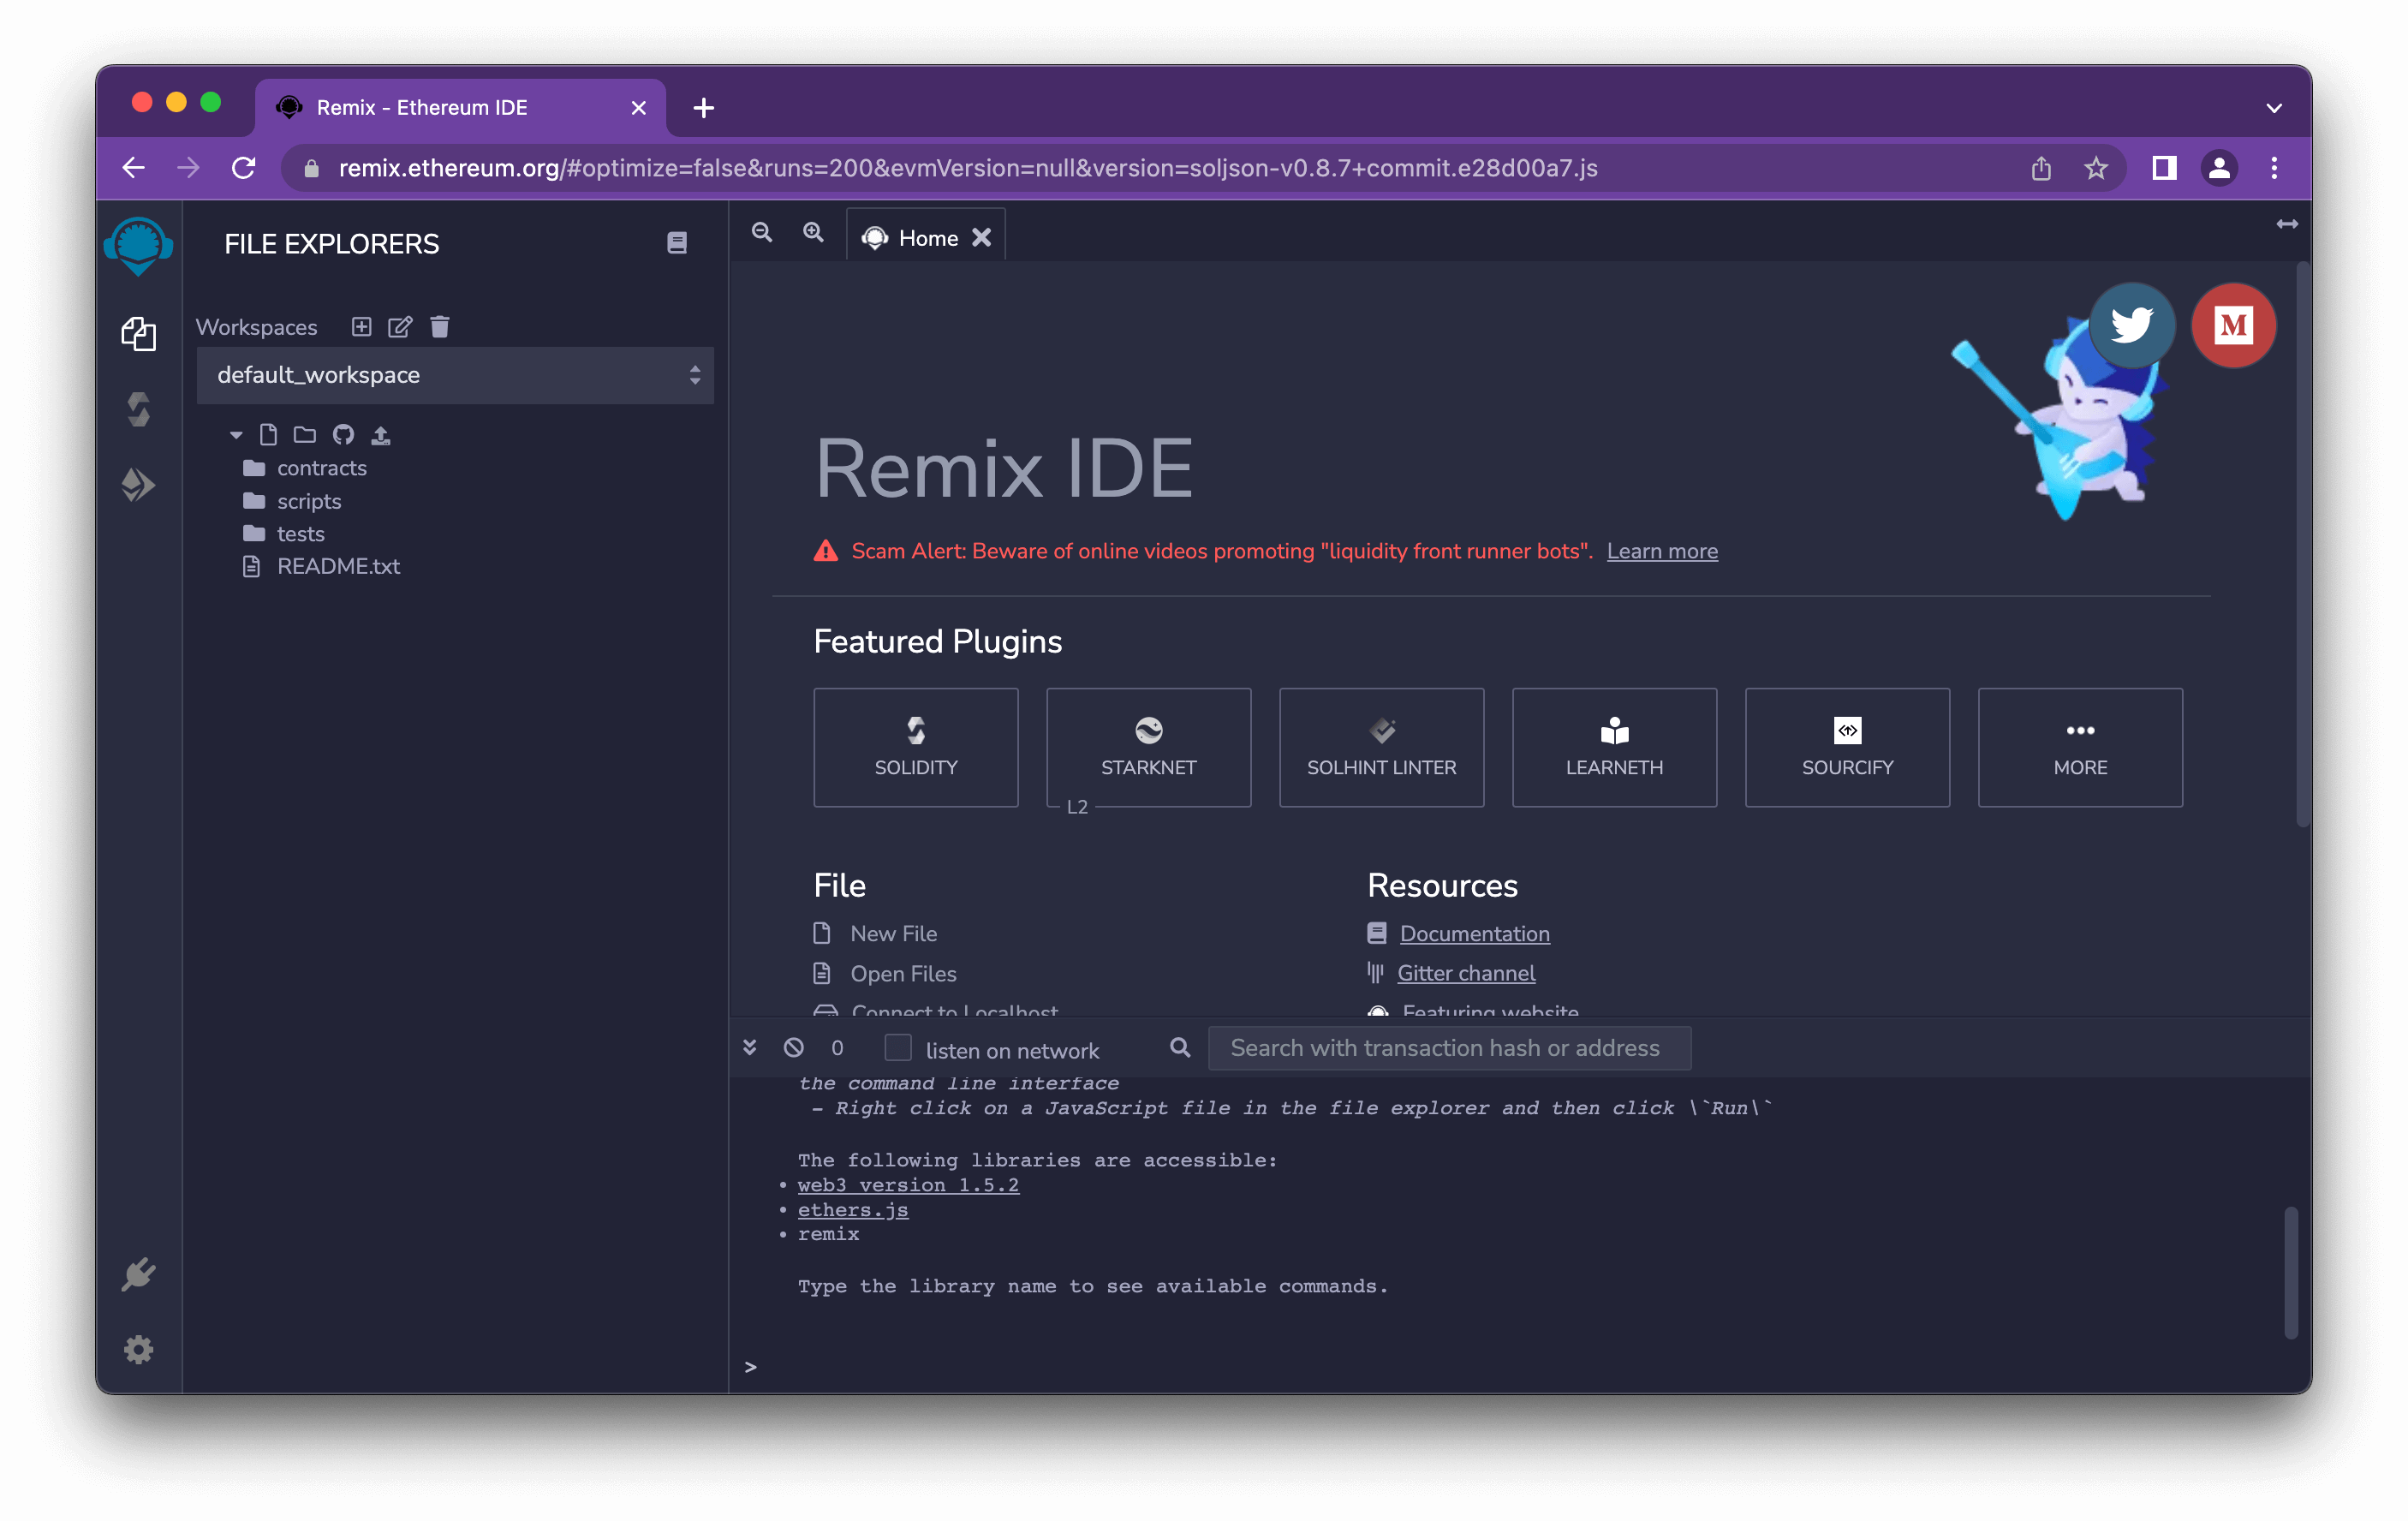
Task: Open the Chrome profile avatar icon
Action: point(2219,168)
